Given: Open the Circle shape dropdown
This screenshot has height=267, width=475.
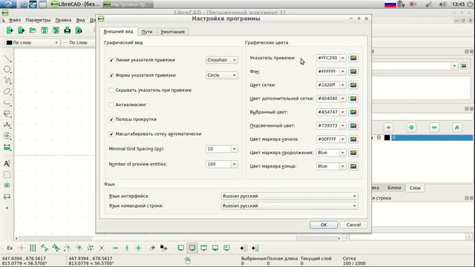Looking at the screenshot, I should (221, 75).
